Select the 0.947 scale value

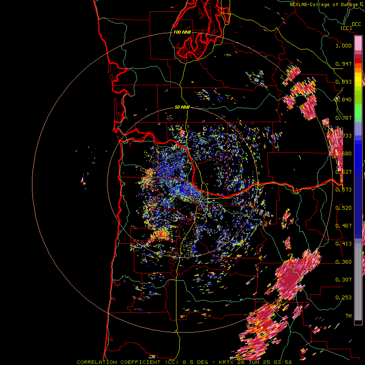(x=344, y=64)
